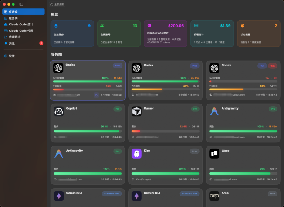Click the Antigravity logo on the 2h 4m card

tap(59, 153)
